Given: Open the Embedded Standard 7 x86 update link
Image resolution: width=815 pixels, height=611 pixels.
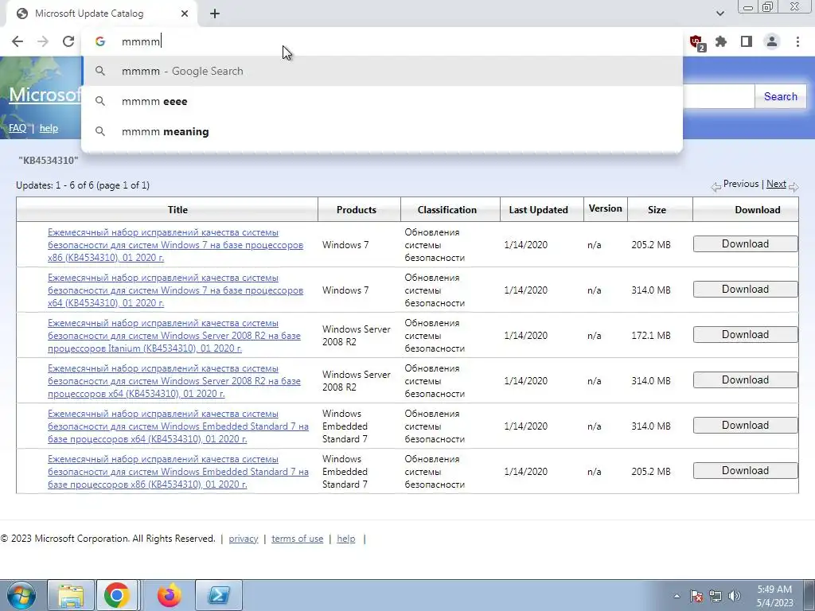Looking at the screenshot, I should tap(178, 471).
